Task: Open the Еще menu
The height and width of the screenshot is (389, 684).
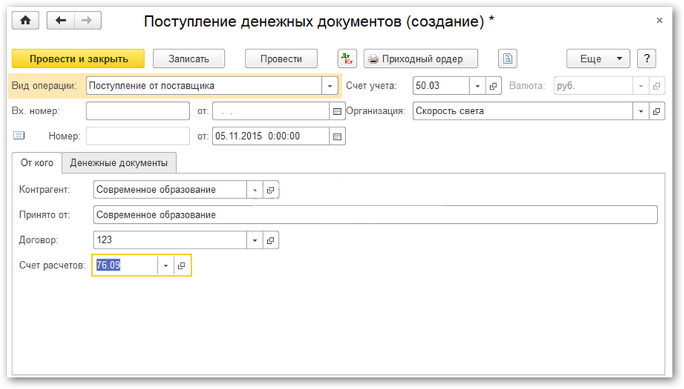Action: tap(598, 59)
